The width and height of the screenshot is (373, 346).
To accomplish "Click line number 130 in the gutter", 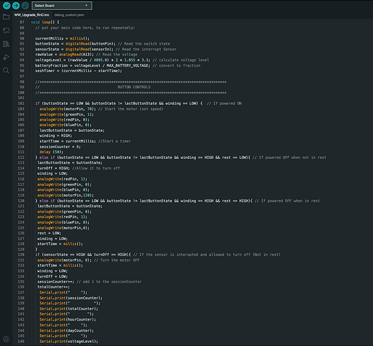I will pos(23,254).
